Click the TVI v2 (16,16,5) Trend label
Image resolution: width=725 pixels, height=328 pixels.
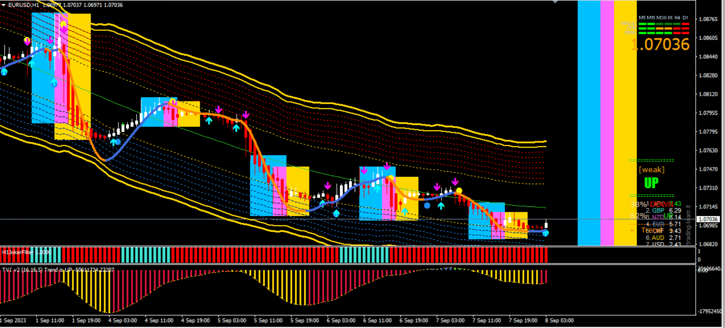click(58, 270)
